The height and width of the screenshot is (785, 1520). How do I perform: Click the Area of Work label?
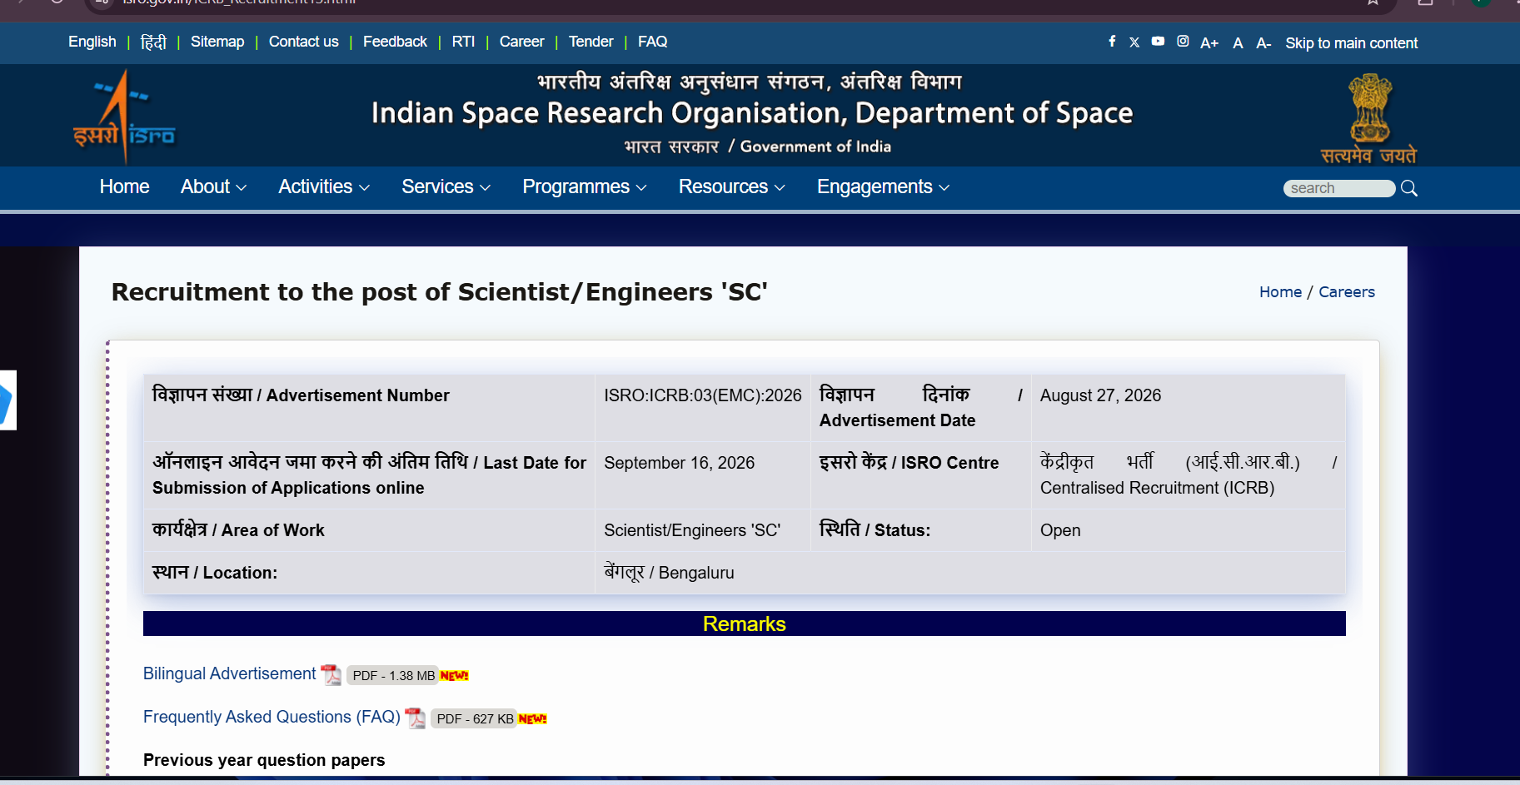click(238, 530)
